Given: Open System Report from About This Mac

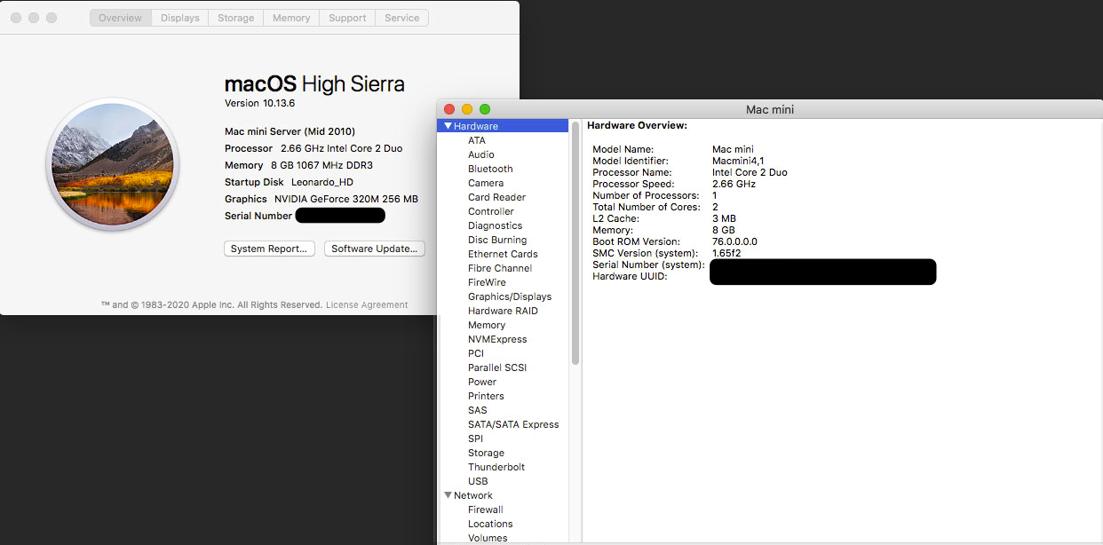Looking at the screenshot, I should tap(269, 249).
